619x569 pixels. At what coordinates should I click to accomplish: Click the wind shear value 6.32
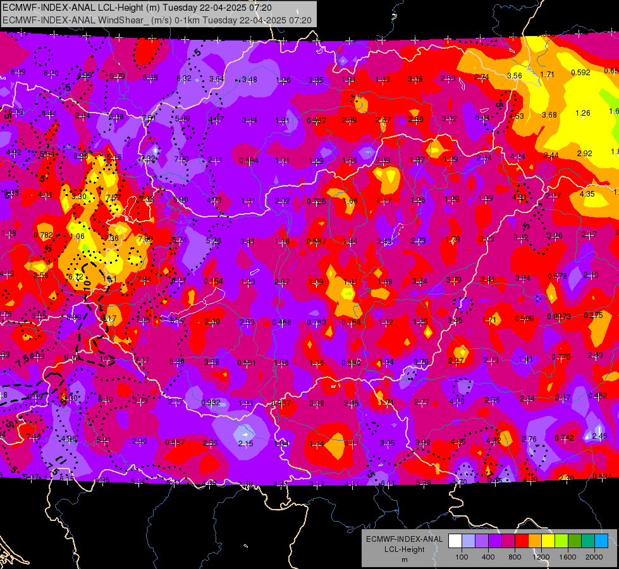(183, 78)
